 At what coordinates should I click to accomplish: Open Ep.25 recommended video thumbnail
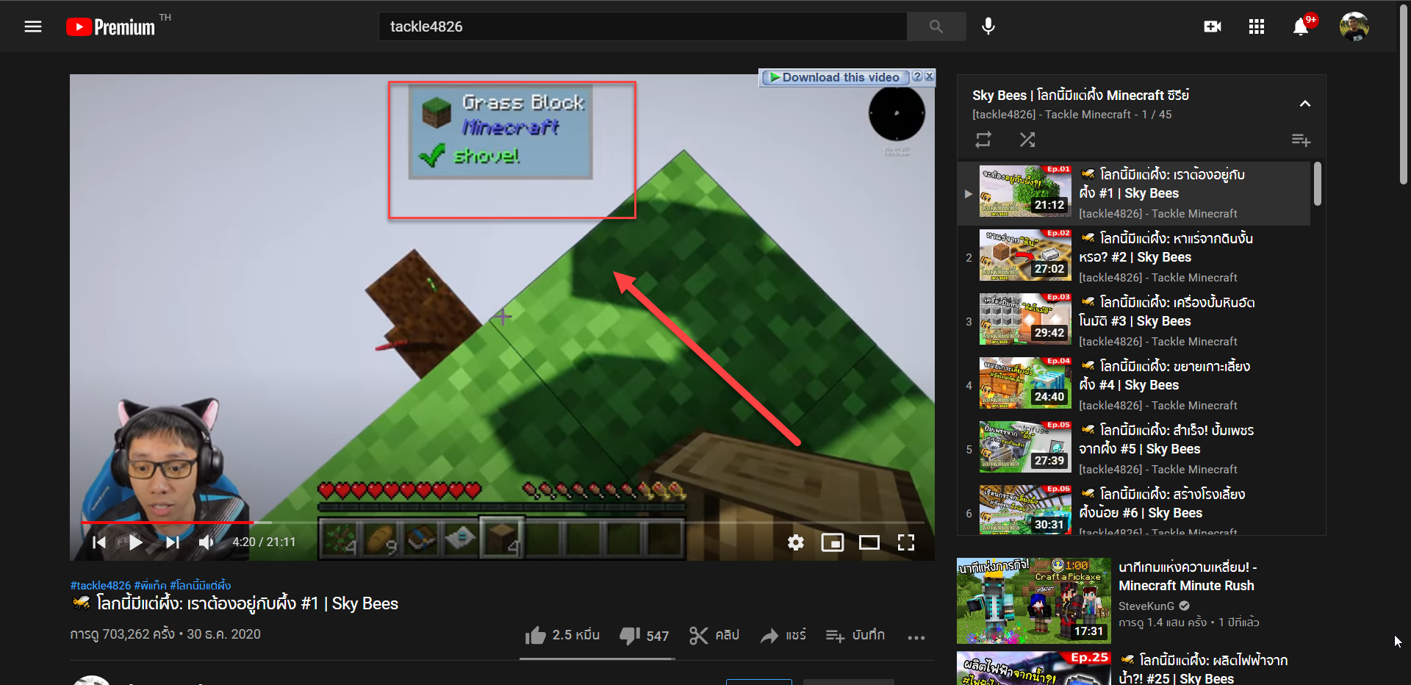tap(1033, 668)
